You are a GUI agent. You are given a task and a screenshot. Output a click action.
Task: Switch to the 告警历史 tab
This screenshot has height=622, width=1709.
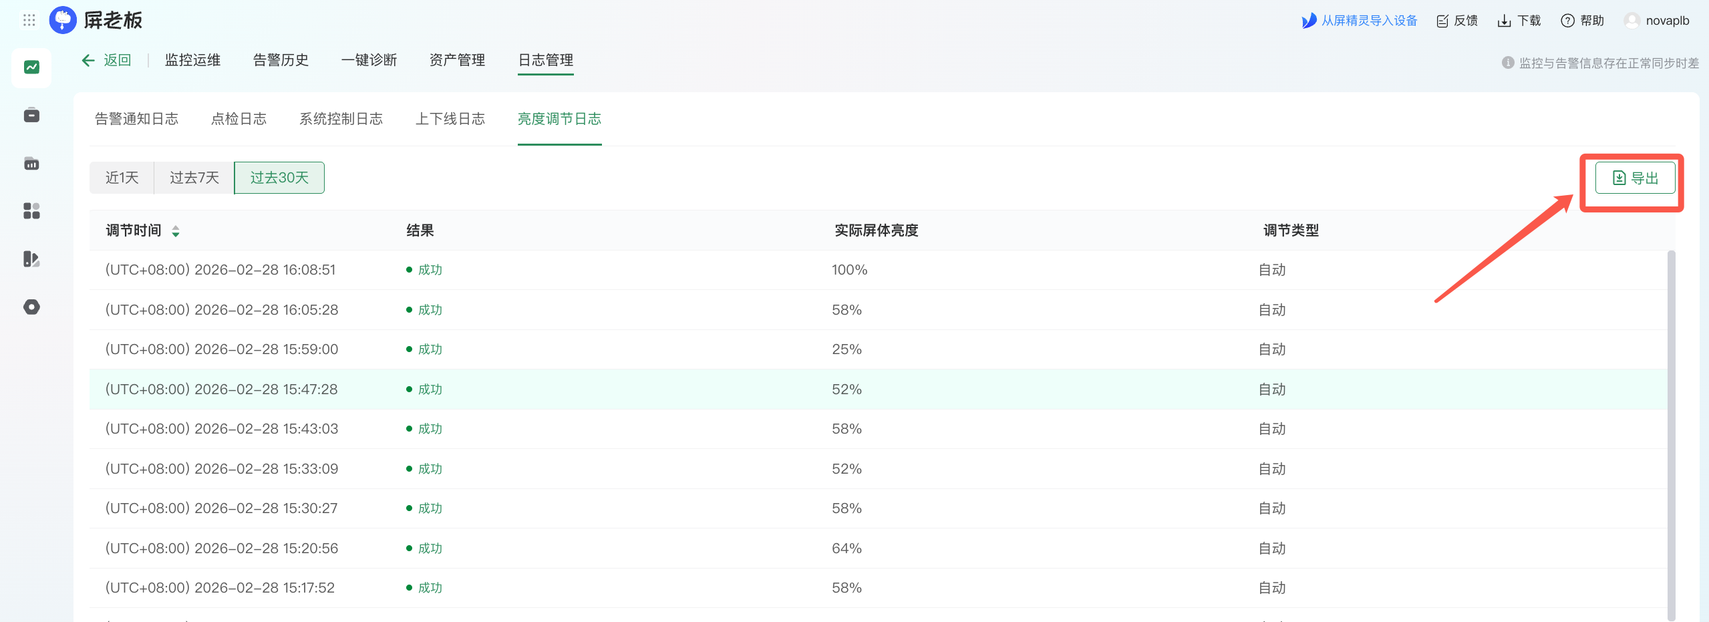281,60
